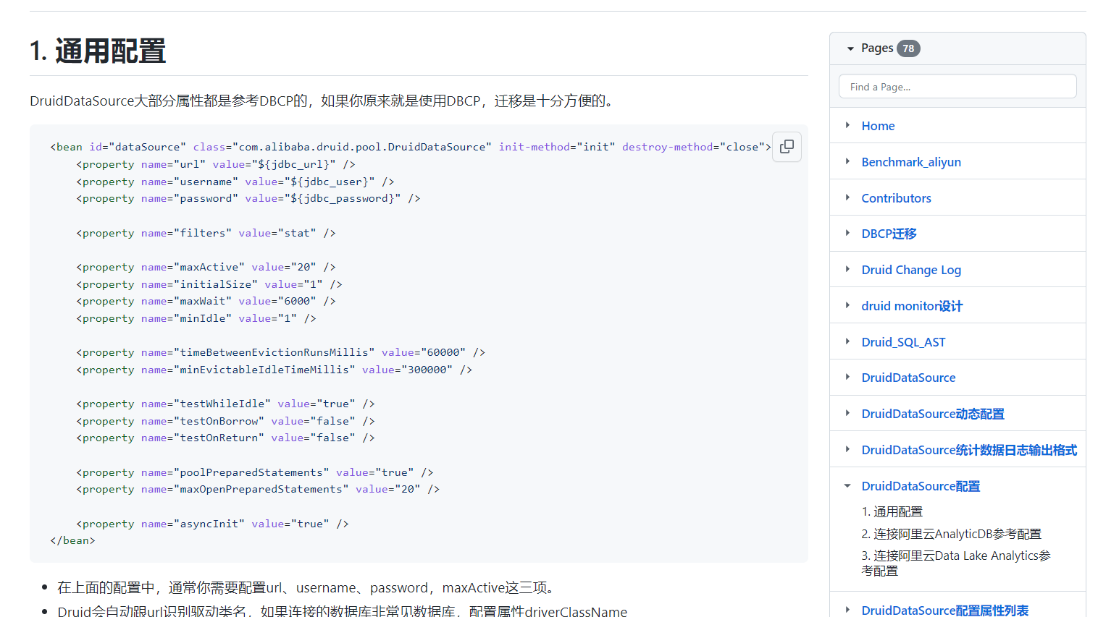Collapse the DruidDataSource配置 entry arrow
The height and width of the screenshot is (617, 1098).
[x=847, y=485]
